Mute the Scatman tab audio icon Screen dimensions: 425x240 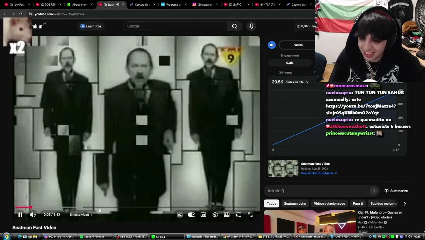[x=118, y=5]
